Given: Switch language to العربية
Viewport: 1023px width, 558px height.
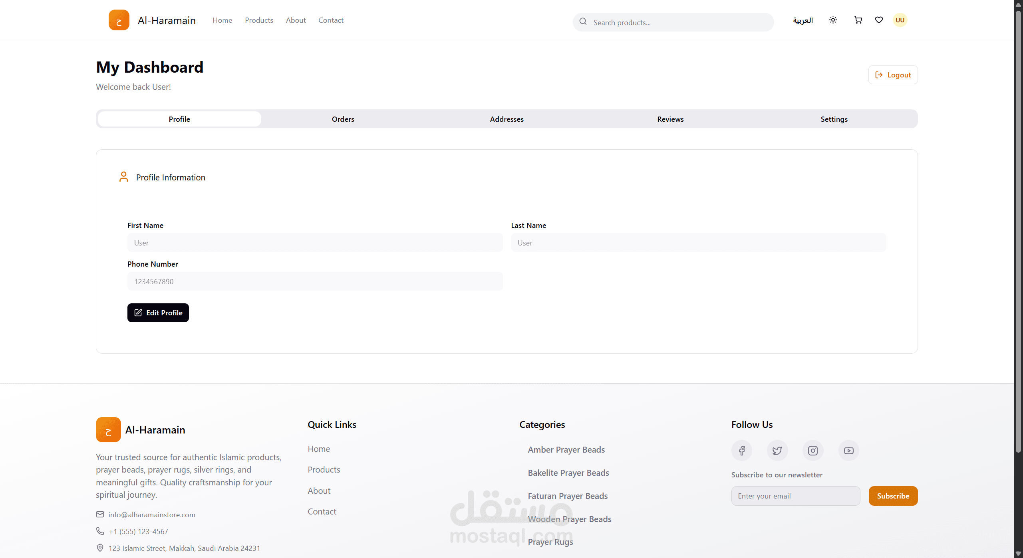Looking at the screenshot, I should coord(803,20).
